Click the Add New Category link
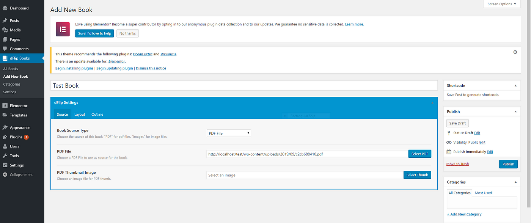 click(464, 214)
